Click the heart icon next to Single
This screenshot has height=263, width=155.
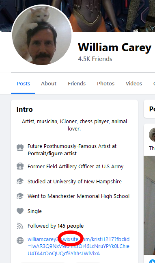coord(20,211)
